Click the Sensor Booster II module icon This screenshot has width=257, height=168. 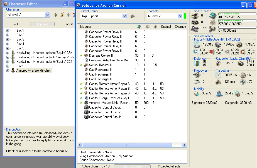pos(86,65)
